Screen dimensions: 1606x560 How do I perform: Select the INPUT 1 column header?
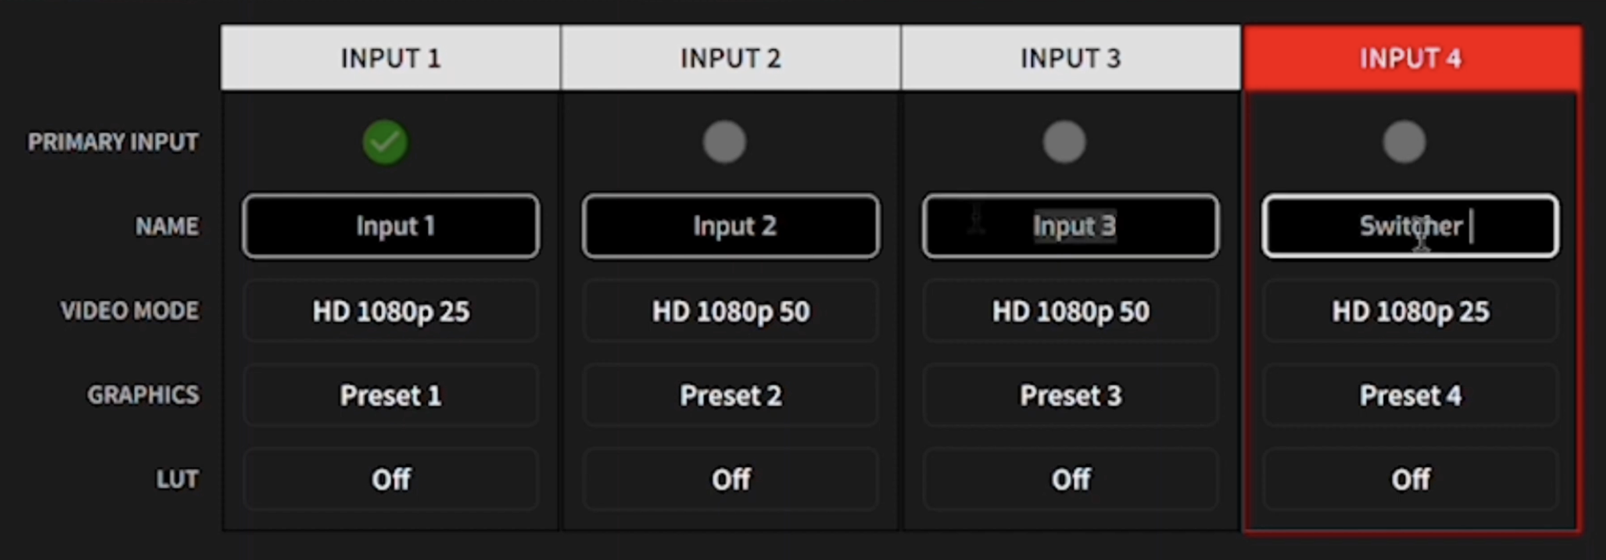(x=390, y=58)
